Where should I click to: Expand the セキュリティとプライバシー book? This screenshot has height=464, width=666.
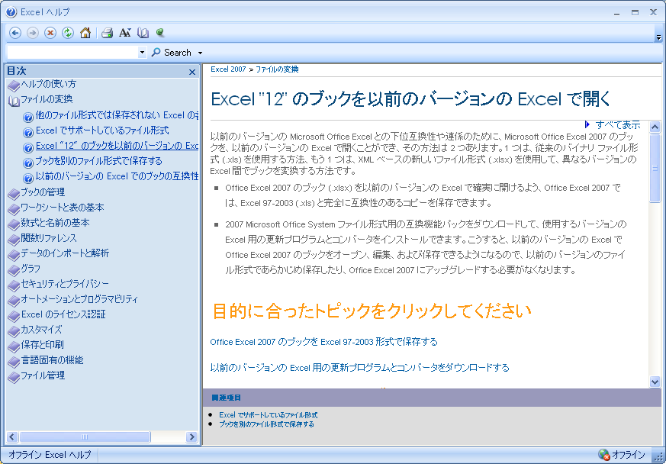coord(65,284)
